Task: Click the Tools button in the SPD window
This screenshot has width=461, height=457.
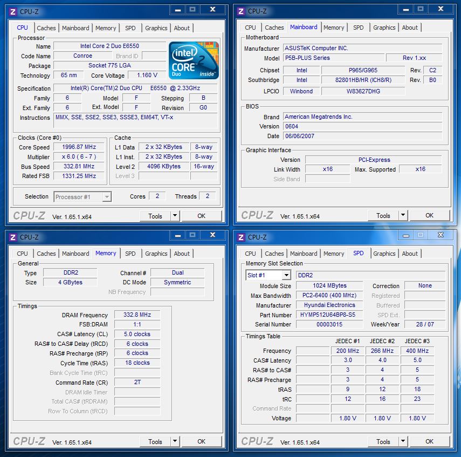Action: pos(383,441)
